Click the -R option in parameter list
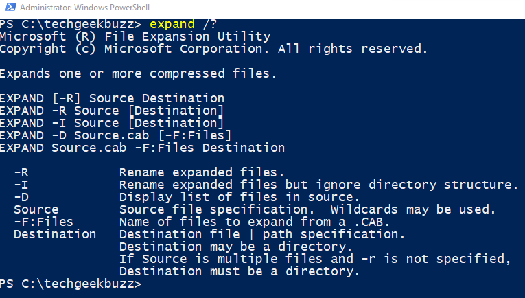This screenshot has height=298, width=525. (x=21, y=173)
